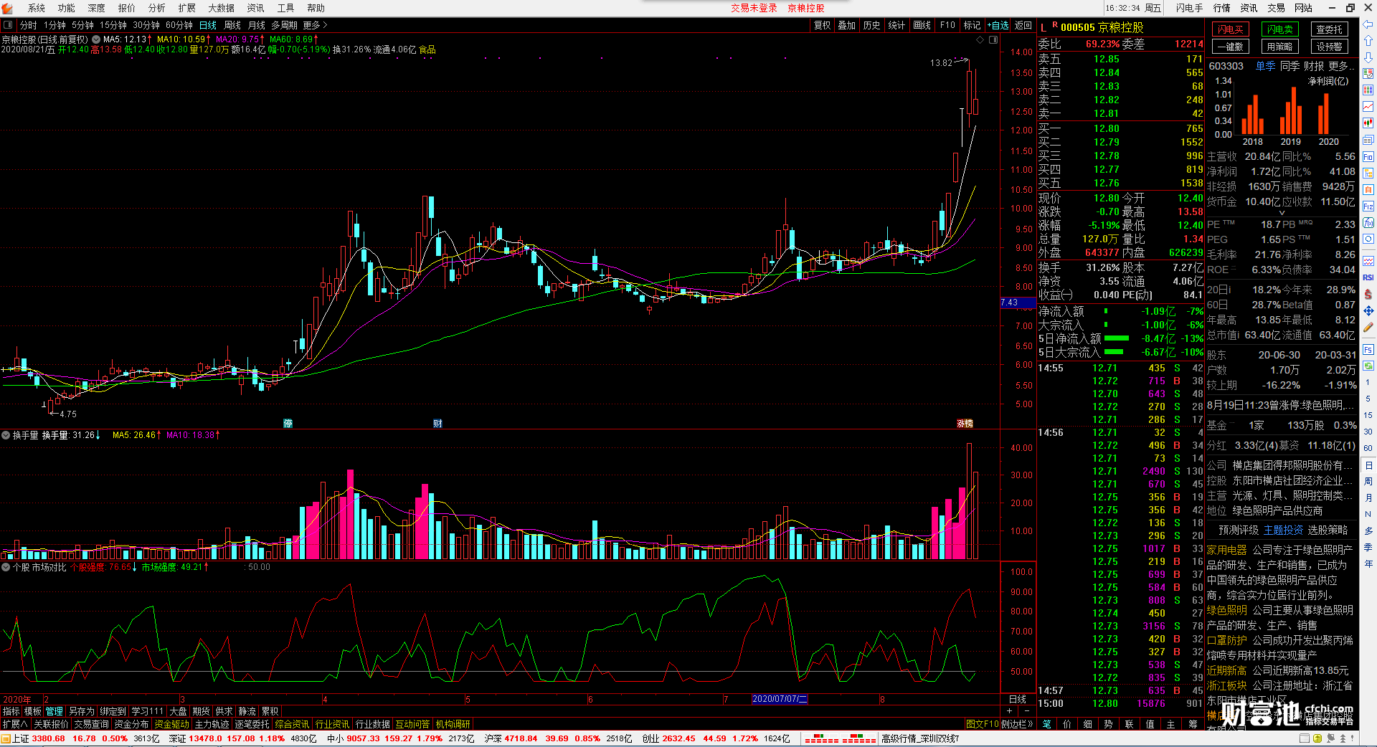1377x747 pixels.
Task: Click the blue back arrow in right sidebar
Action: pos(1368,24)
